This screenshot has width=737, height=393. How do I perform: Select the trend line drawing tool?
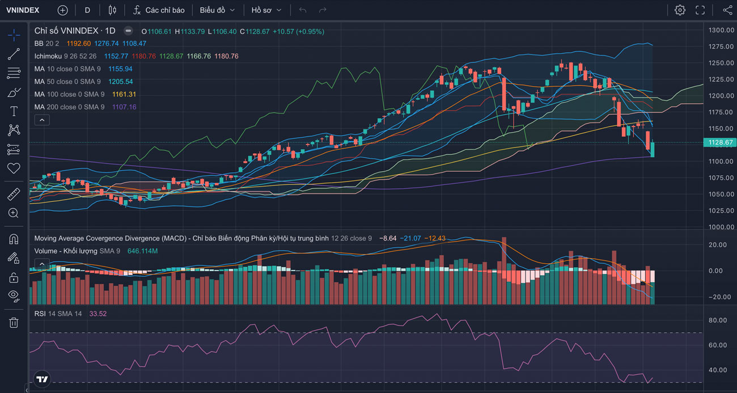point(14,54)
